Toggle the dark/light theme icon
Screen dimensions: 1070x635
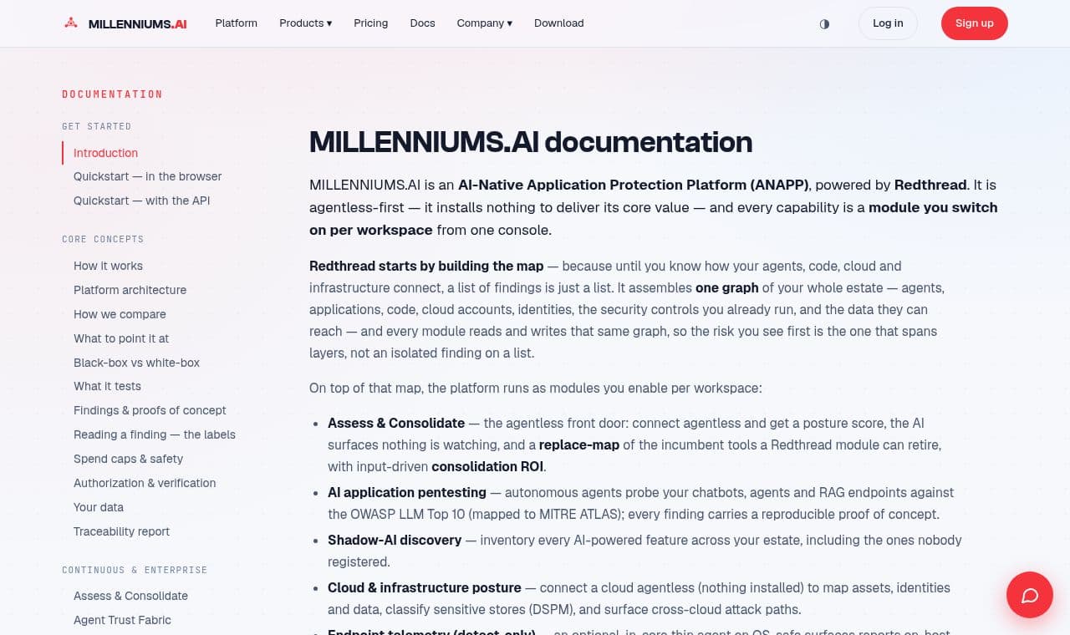click(824, 23)
